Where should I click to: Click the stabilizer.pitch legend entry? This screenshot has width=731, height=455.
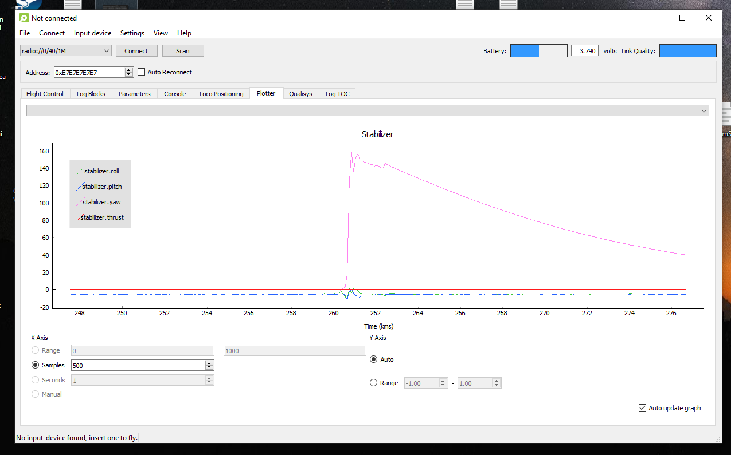(x=101, y=187)
